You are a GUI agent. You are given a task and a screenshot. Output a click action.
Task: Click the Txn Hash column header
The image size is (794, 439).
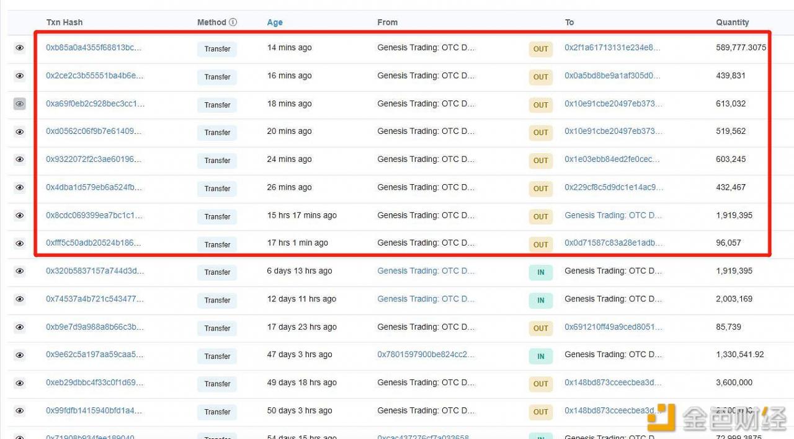(65, 22)
